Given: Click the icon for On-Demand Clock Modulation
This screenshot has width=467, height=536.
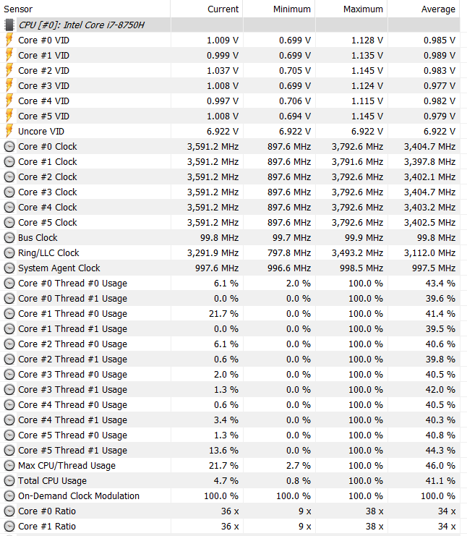Looking at the screenshot, I should 9,496.
